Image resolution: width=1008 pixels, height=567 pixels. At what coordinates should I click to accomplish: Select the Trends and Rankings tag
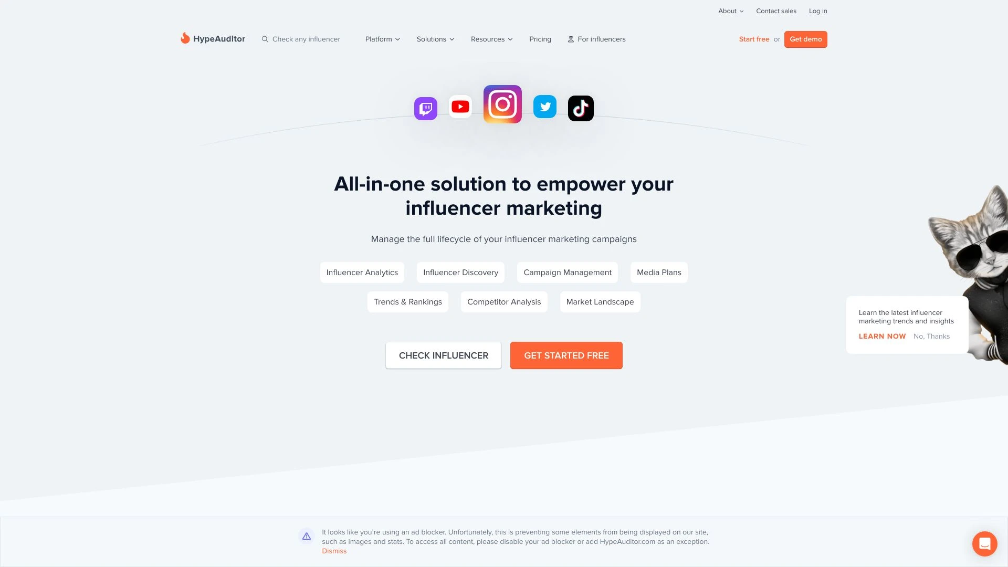point(408,301)
